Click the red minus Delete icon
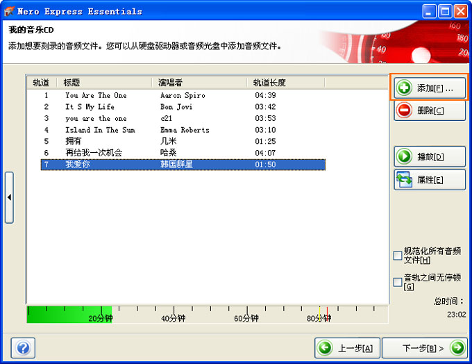 (404, 110)
